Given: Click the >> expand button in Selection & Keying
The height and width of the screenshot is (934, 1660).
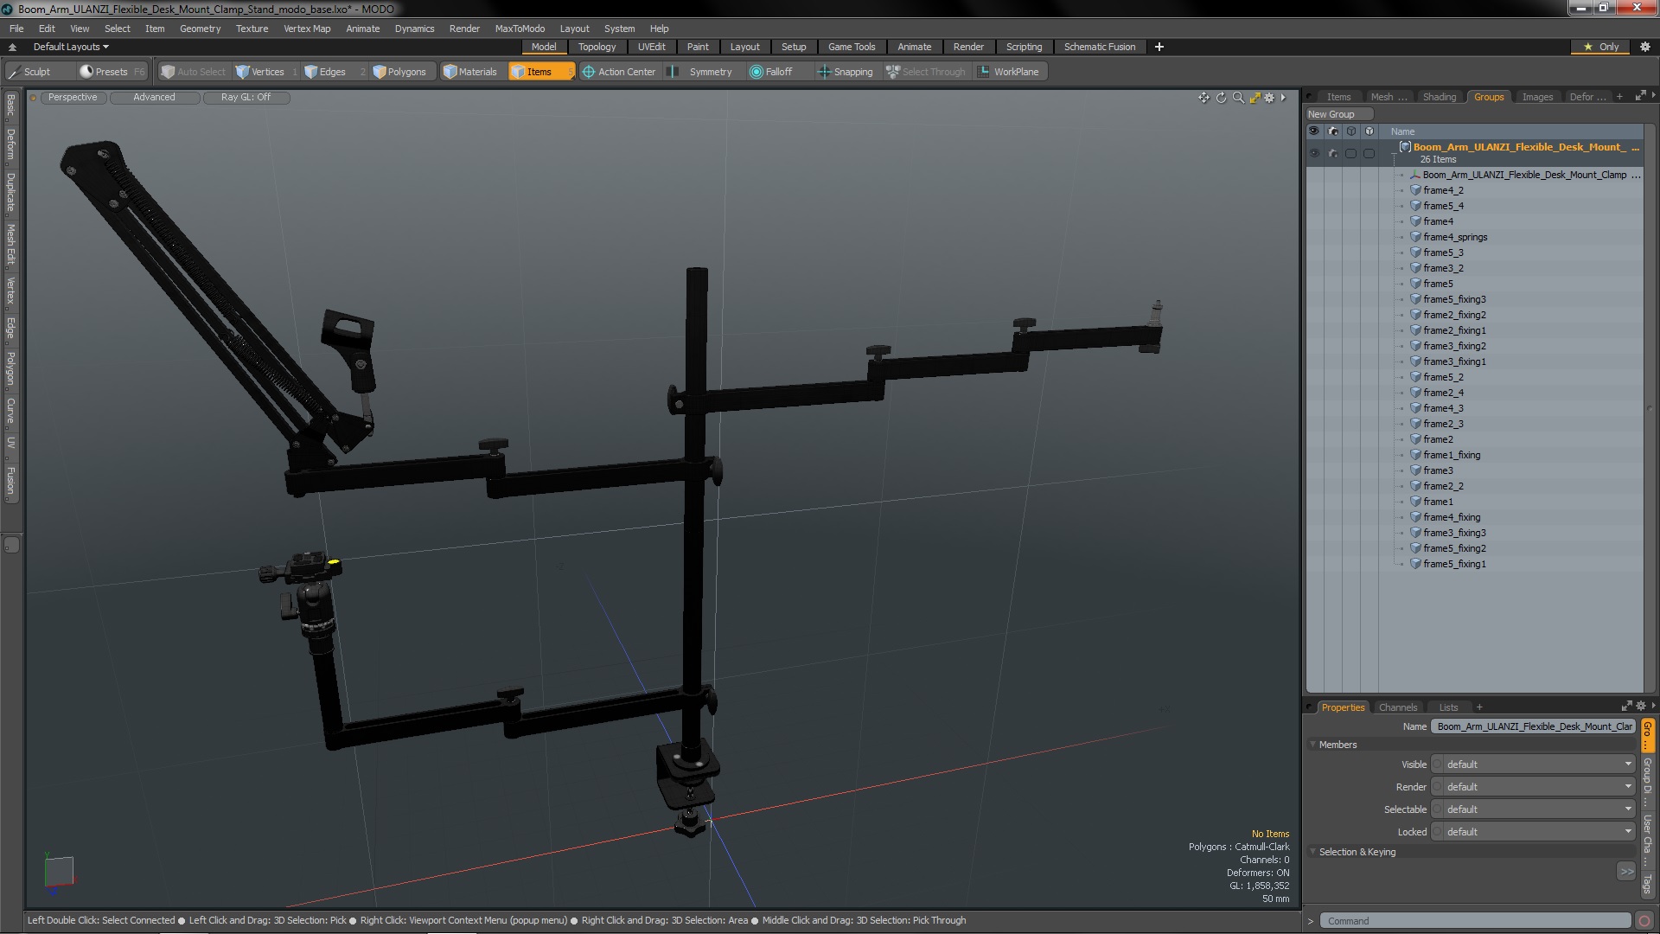Looking at the screenshot, I should tap(1626, 872).
